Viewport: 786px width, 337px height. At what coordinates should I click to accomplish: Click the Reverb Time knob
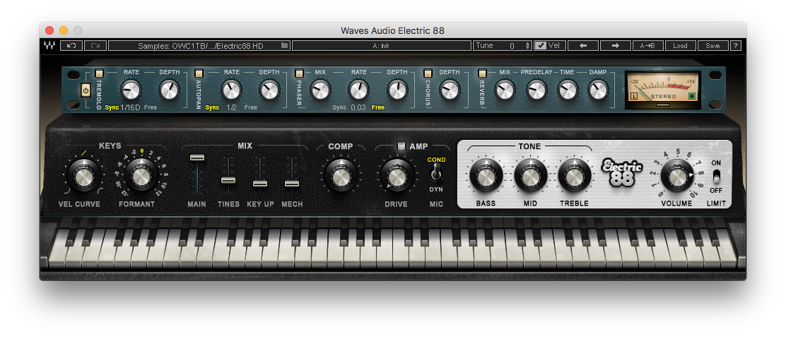point(568,90)
